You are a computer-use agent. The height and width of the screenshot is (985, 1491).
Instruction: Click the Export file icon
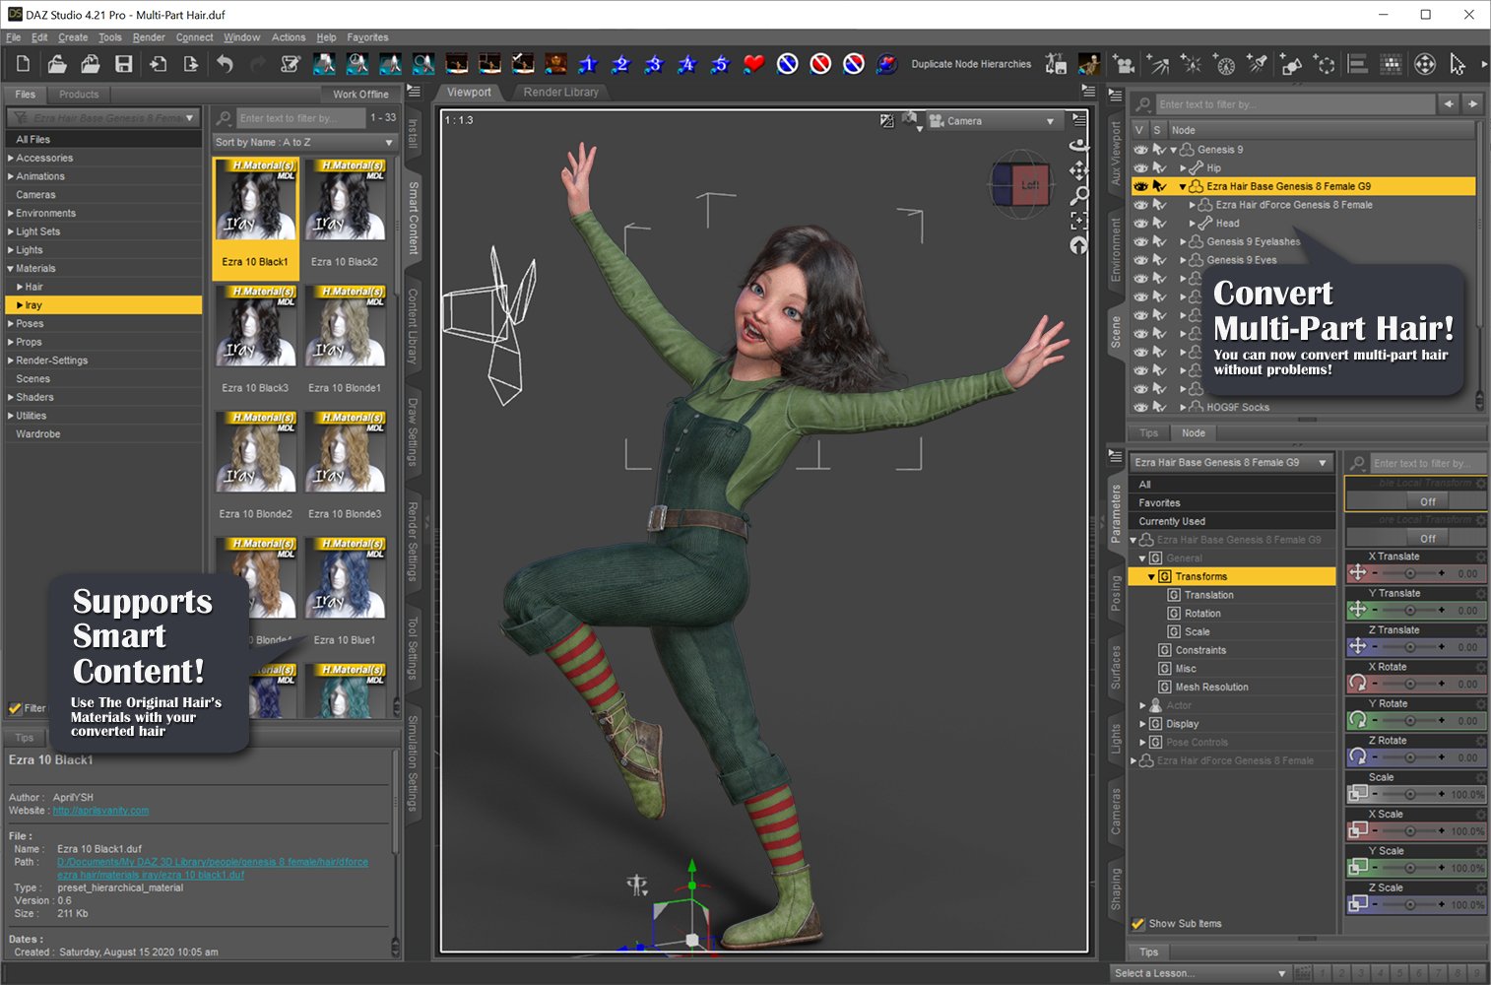click(191, 64)
